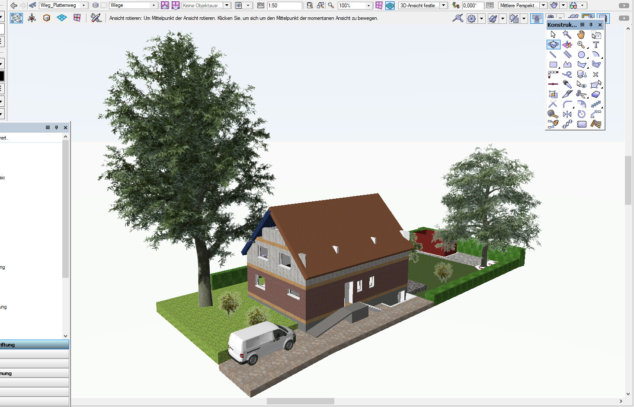
Task: Select the Circle drawing tool
Action: point(581,54)
